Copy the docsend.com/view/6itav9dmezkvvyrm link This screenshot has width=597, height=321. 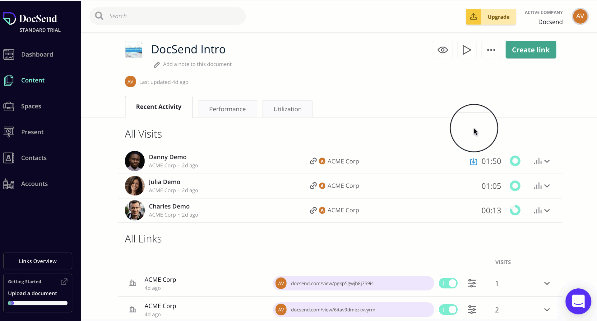pyautogui.click(x=353, y=310)
